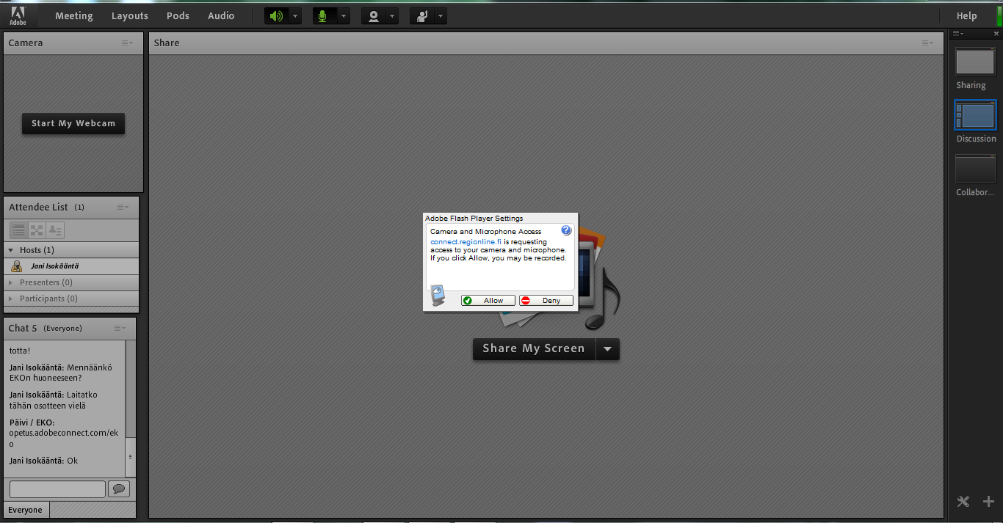The image size is (1003, 523).
Task: Click Start My Webcam button
Action: pos(73,123)
